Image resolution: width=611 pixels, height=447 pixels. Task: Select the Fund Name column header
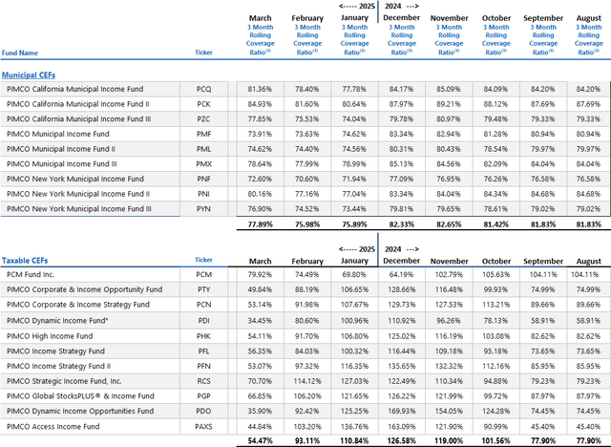click(x=20, y=53)
